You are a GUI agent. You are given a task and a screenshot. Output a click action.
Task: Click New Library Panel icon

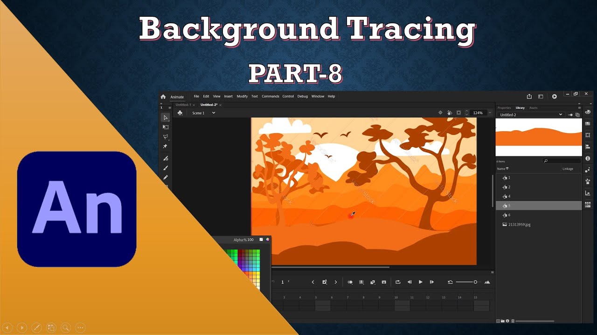coord(577,114)
